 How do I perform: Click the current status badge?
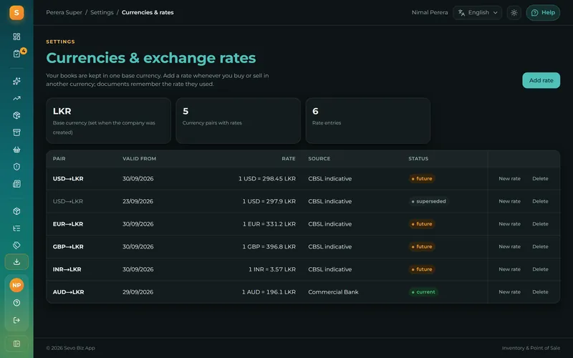coord(423,292)
